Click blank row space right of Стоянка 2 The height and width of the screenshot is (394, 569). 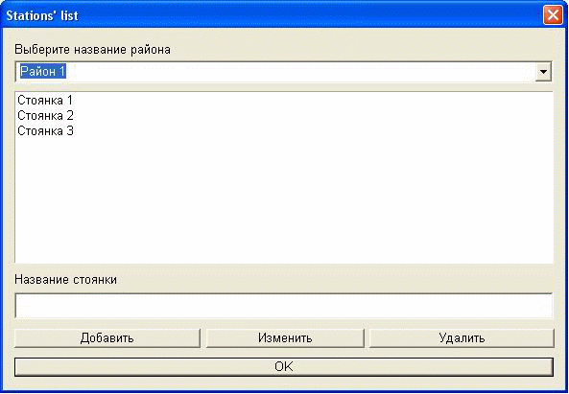tap(312, 115)
